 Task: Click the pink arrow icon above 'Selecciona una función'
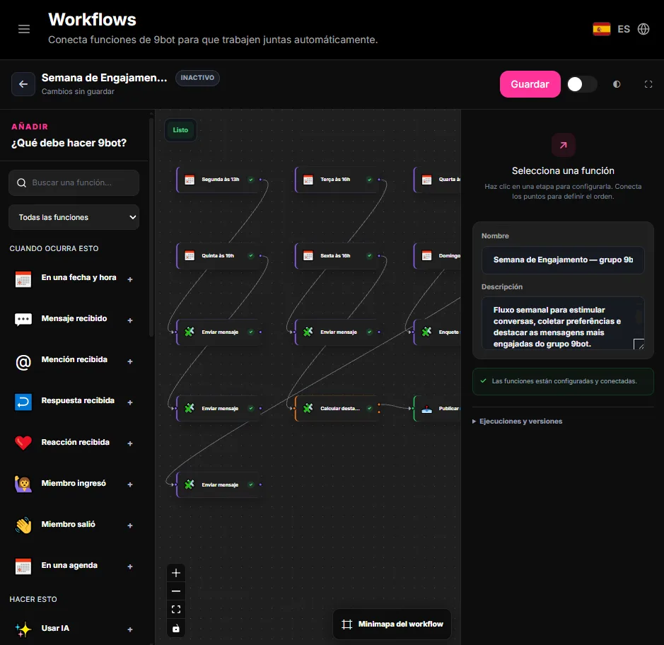(x=563, y=145)
